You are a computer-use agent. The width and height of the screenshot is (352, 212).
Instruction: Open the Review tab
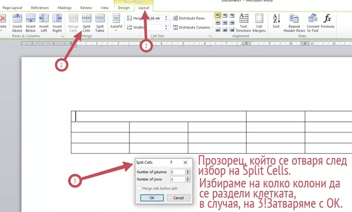(86, 8)
